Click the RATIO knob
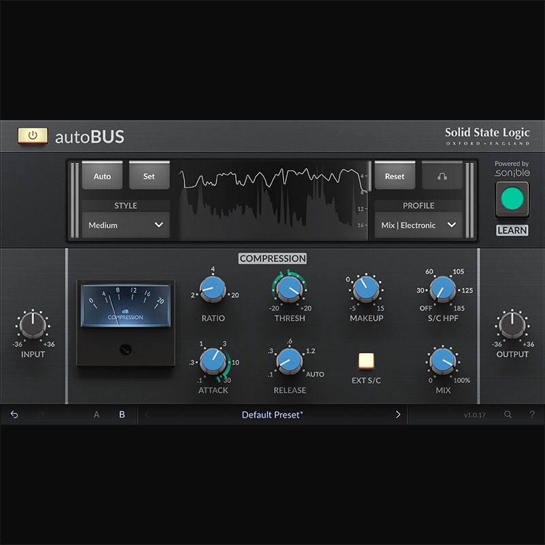The width and height of the screenshot is (545, 545). click(x=213, y=289)
